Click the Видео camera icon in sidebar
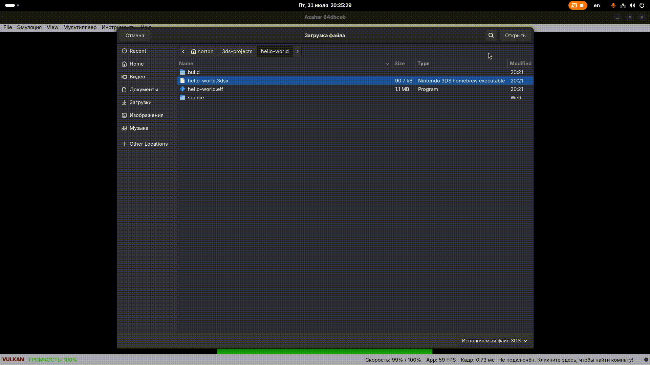Viewport: 650px width, 365px height. [124, 77]
